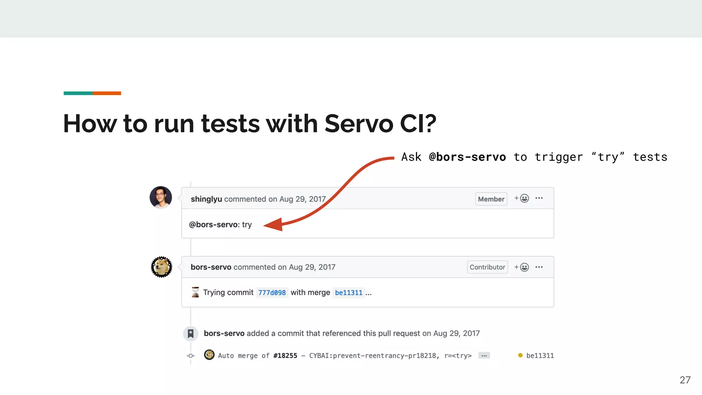Click slide page number 27
The height and width of the screenshot is (395, 702).
pos(685,380)
